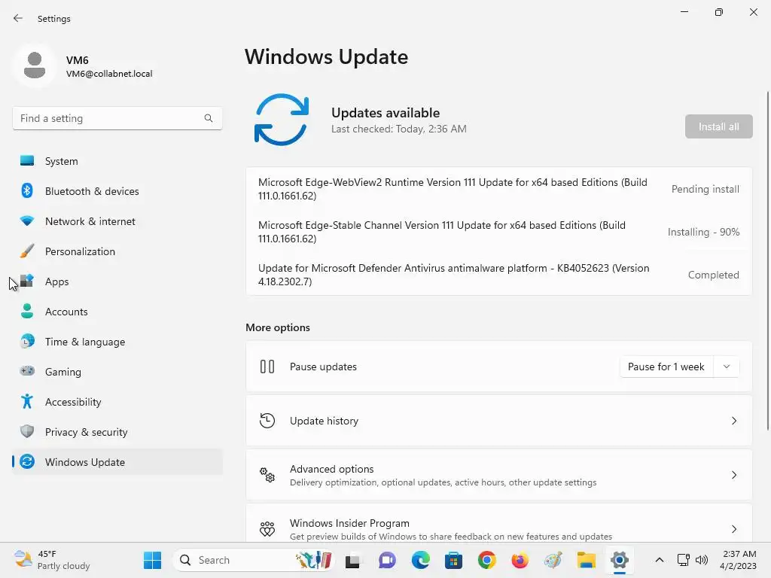The height and width of the screenshot is (578, 771).
Task: Open Network & internet settings
Action: pyautogui.click(x=117, y=221)
